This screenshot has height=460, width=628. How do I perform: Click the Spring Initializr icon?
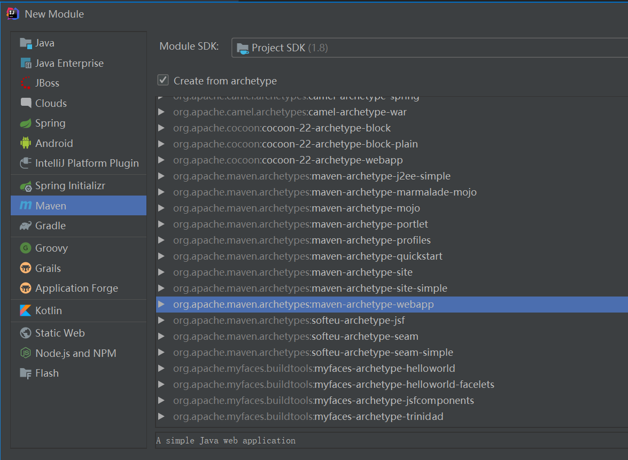coord(26,186)
